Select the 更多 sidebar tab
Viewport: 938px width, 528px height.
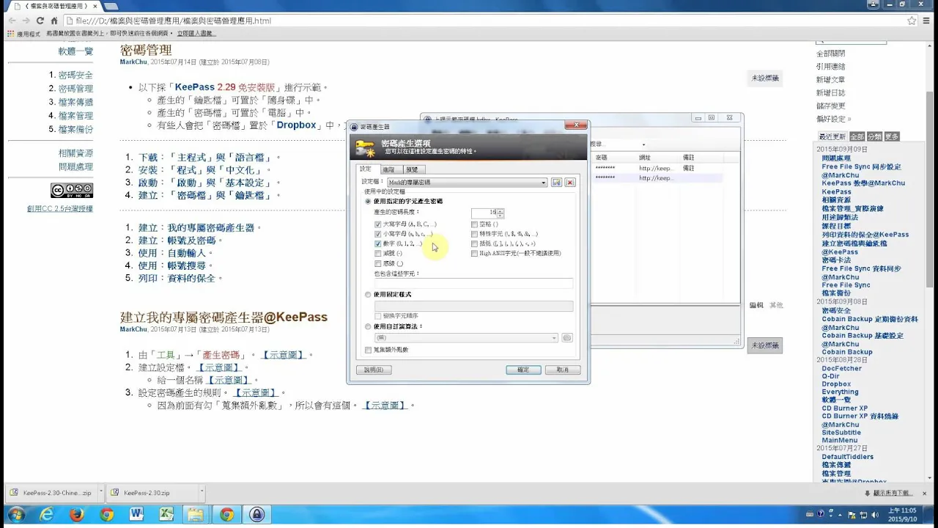coord(892,136)
